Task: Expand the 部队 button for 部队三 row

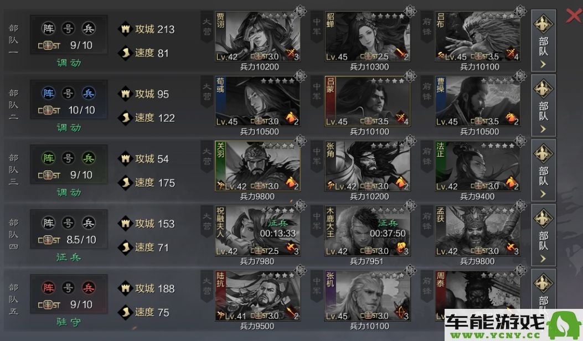Action: [544, 170]
